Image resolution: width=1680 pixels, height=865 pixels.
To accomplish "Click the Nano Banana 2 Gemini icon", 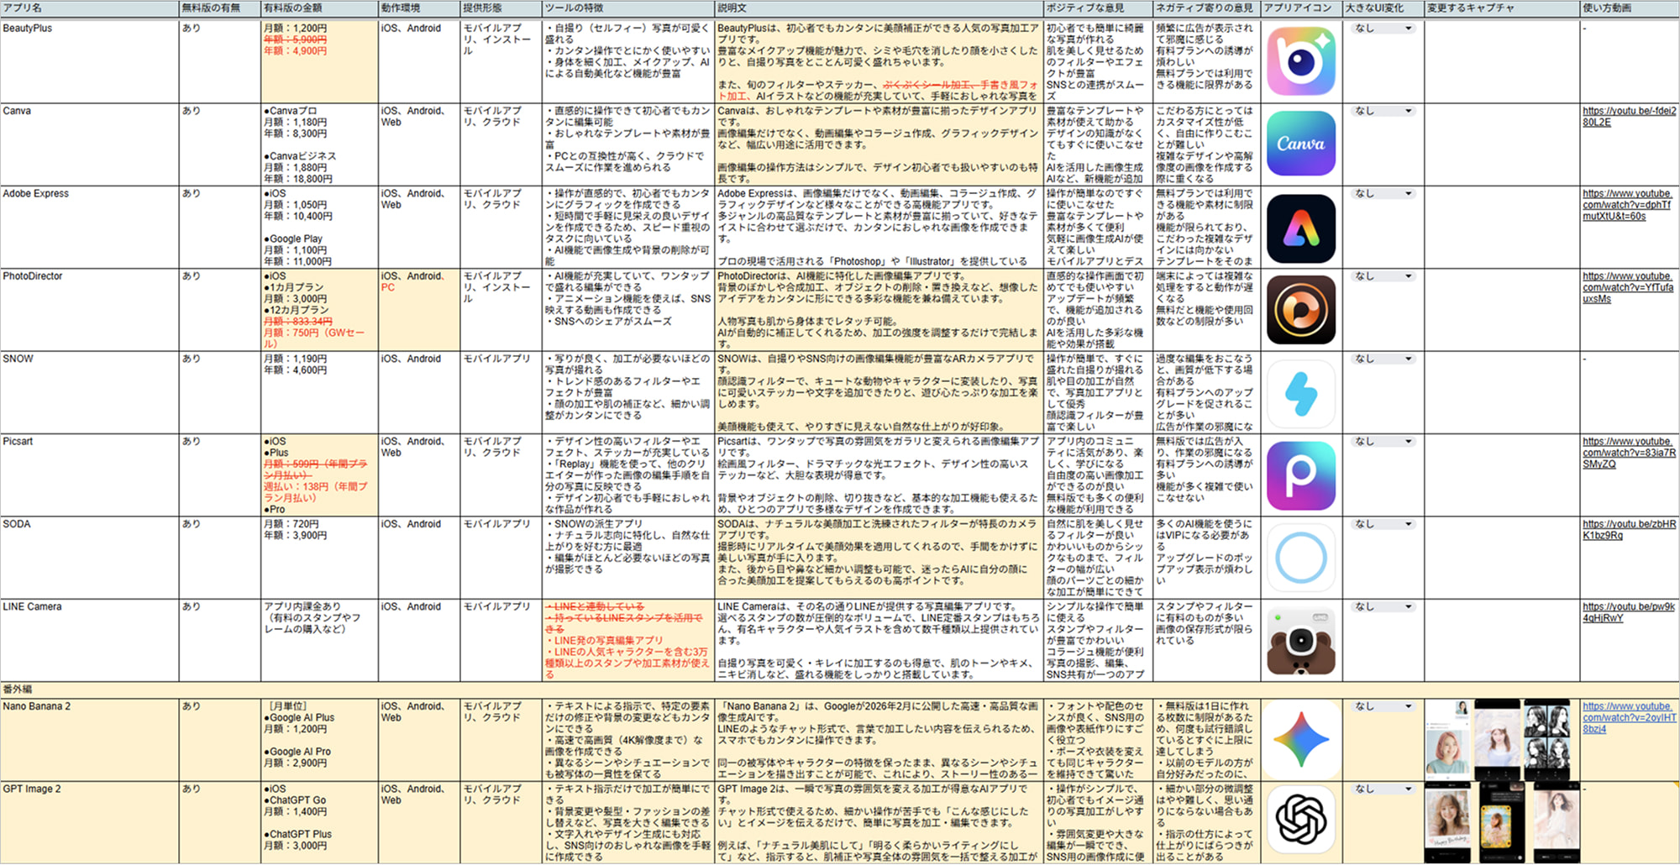I will click(x=1301, y=740).
